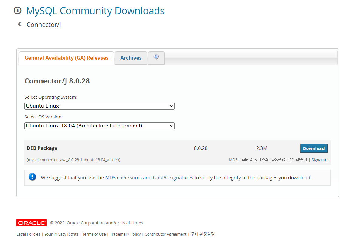Click the 8.0.28 version cell
The width and height of the screenshot is (364, 248).
click(201, 148)
